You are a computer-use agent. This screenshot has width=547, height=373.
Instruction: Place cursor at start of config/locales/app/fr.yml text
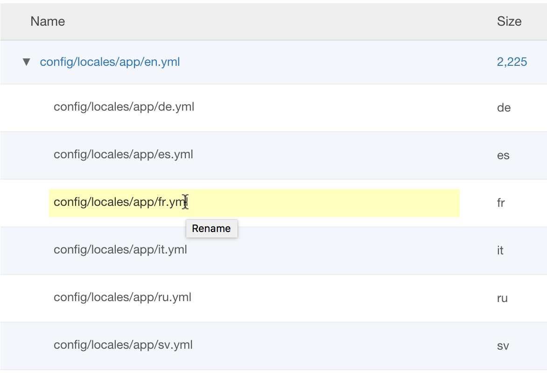pos(54,202)
